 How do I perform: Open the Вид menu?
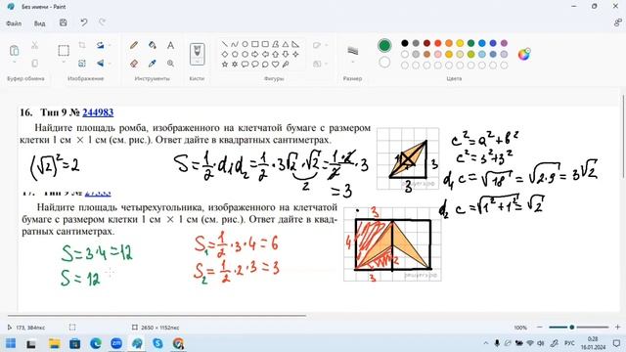[39, 23]
